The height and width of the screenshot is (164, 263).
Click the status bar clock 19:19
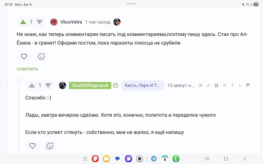tap(8, 4)
